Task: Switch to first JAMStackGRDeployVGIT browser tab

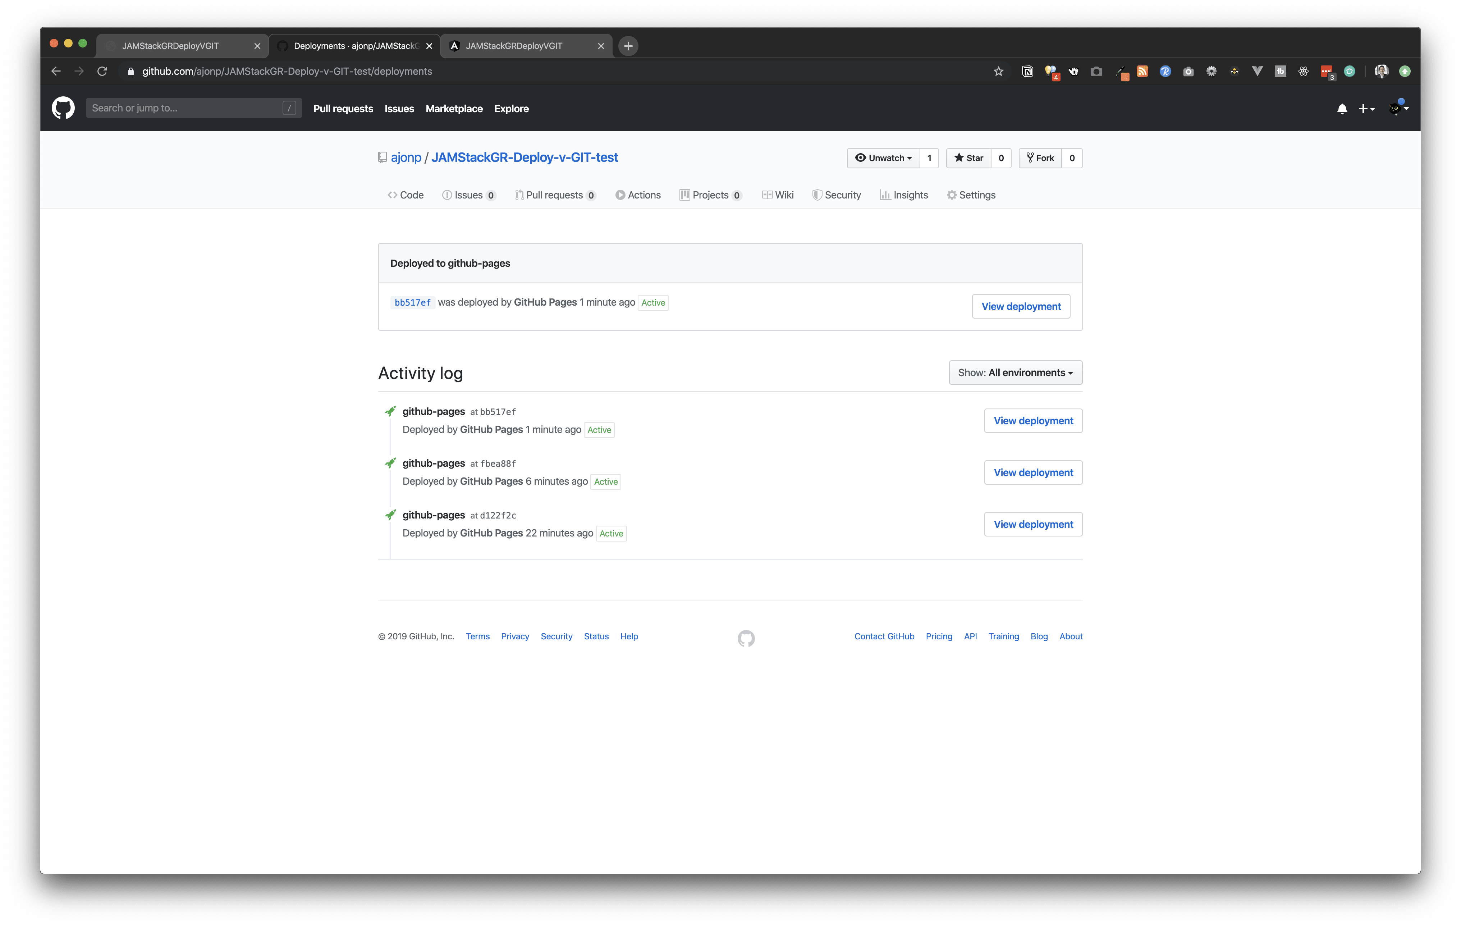Action: pyautogui.click(x=182, y=46)
